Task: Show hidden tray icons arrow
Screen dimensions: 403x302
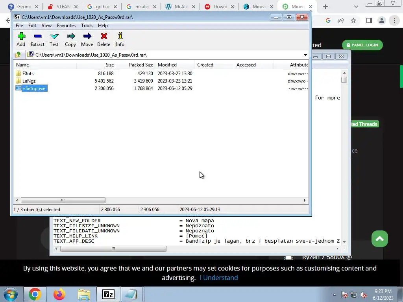Action: click(335, 295)
